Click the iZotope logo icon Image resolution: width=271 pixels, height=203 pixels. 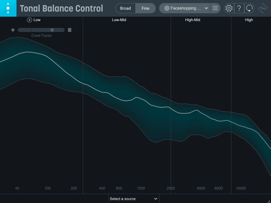click(x=263, y=8)
